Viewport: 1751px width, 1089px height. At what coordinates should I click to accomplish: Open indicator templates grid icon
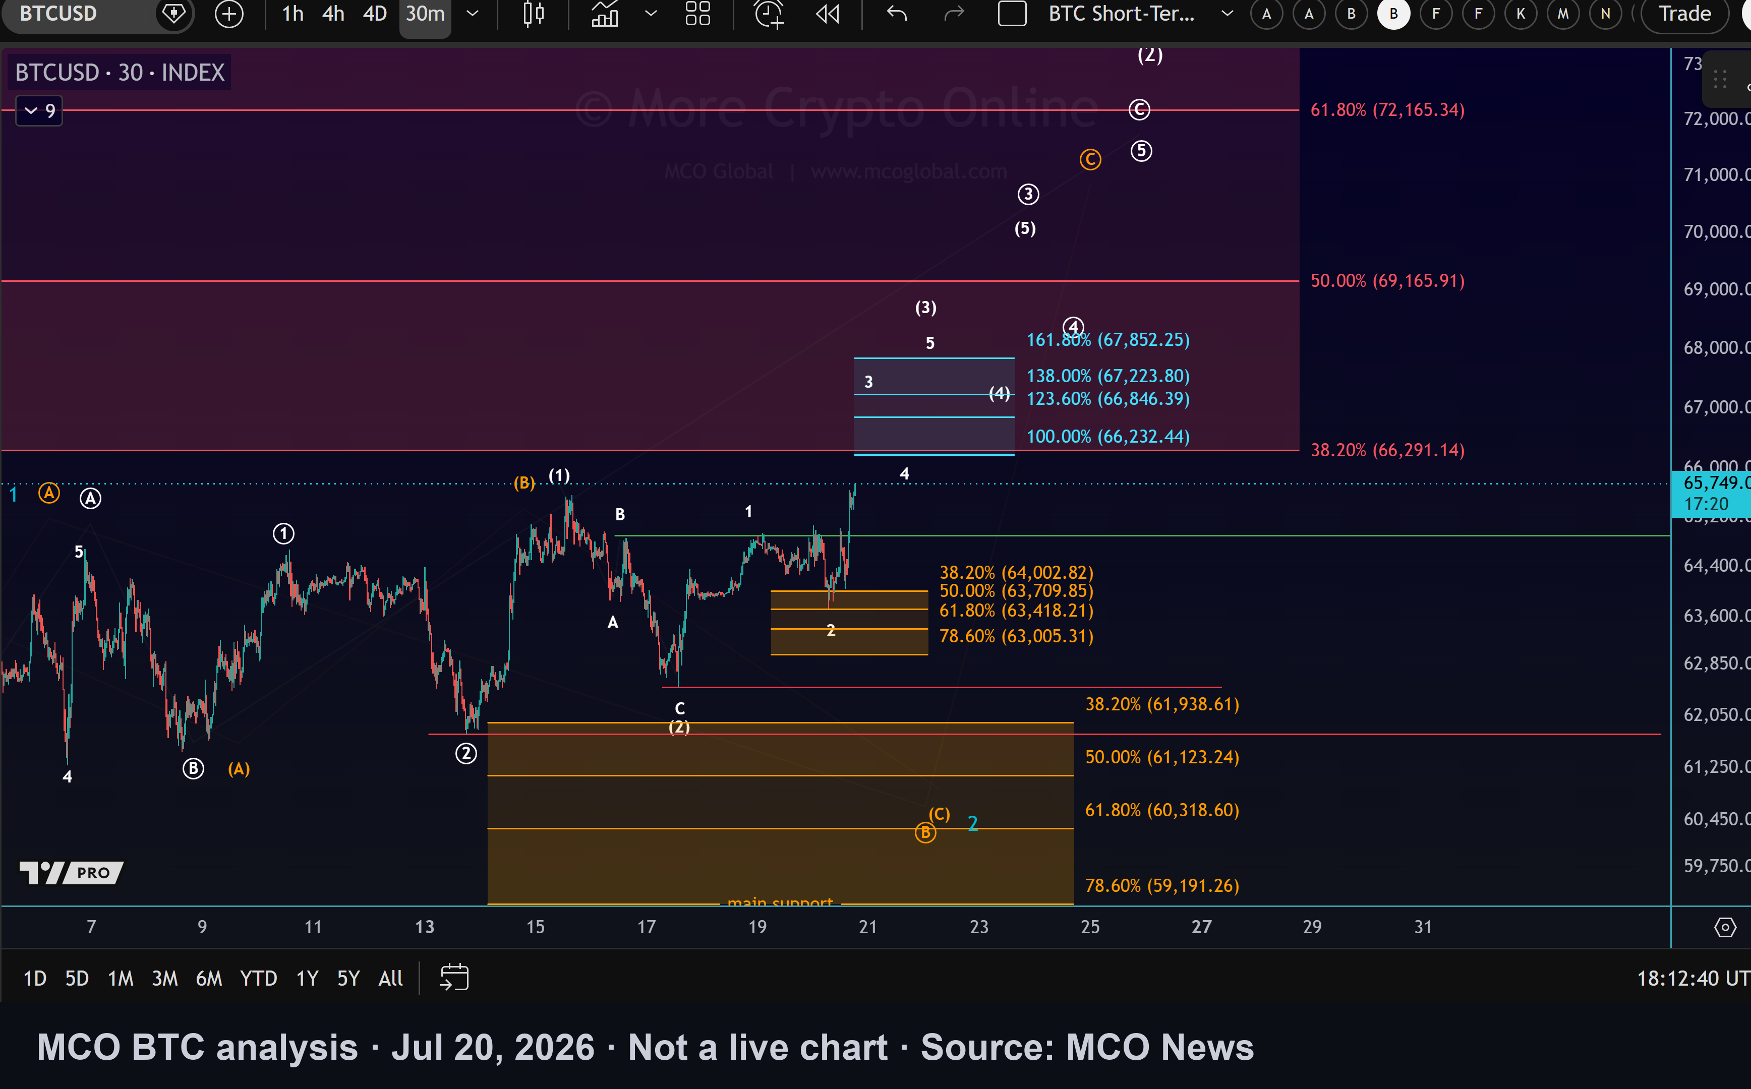click(697, 14)
